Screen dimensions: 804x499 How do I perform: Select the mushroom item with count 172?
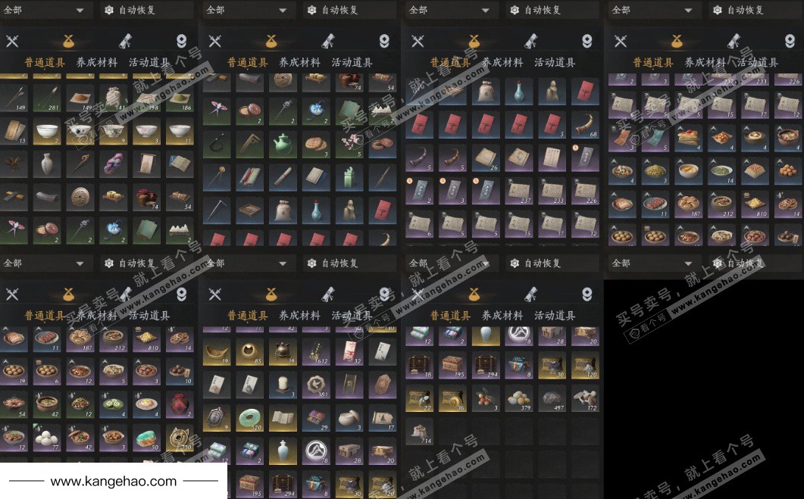585,398
